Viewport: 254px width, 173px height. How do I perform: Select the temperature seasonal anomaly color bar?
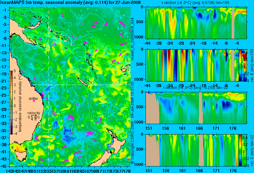tap(11, 102)
